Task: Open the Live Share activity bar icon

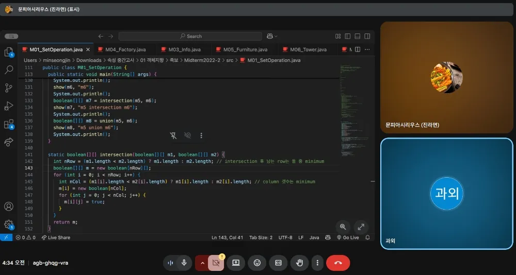Action: (x=9, y=142)
